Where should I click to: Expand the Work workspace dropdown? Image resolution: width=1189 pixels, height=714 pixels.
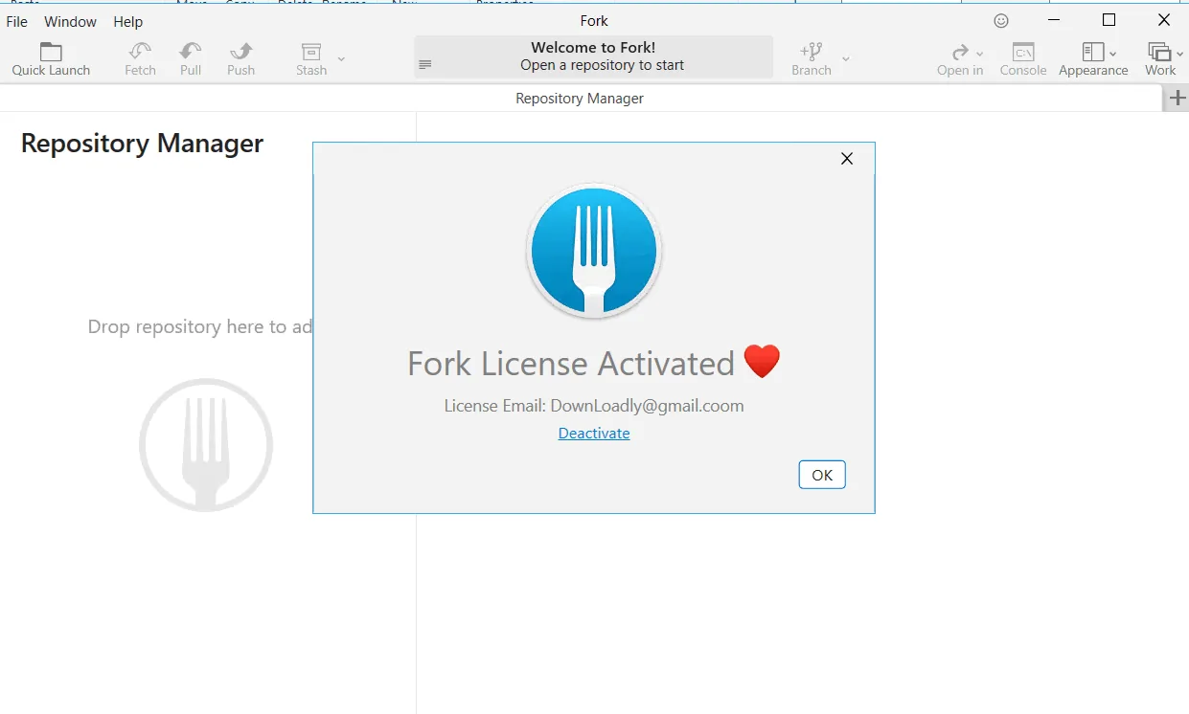click(x=1179, y=54)
